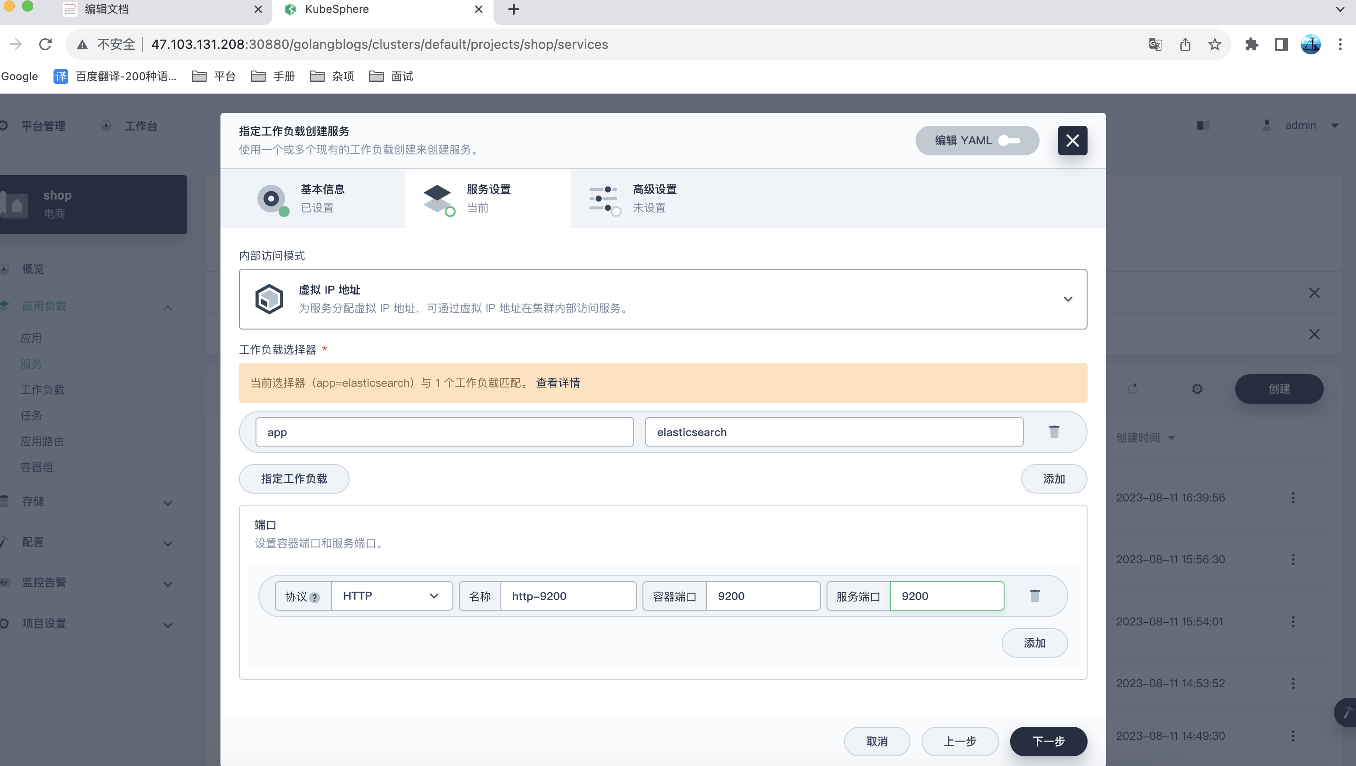Open table settings gear icon

[x=1197, y=388]
